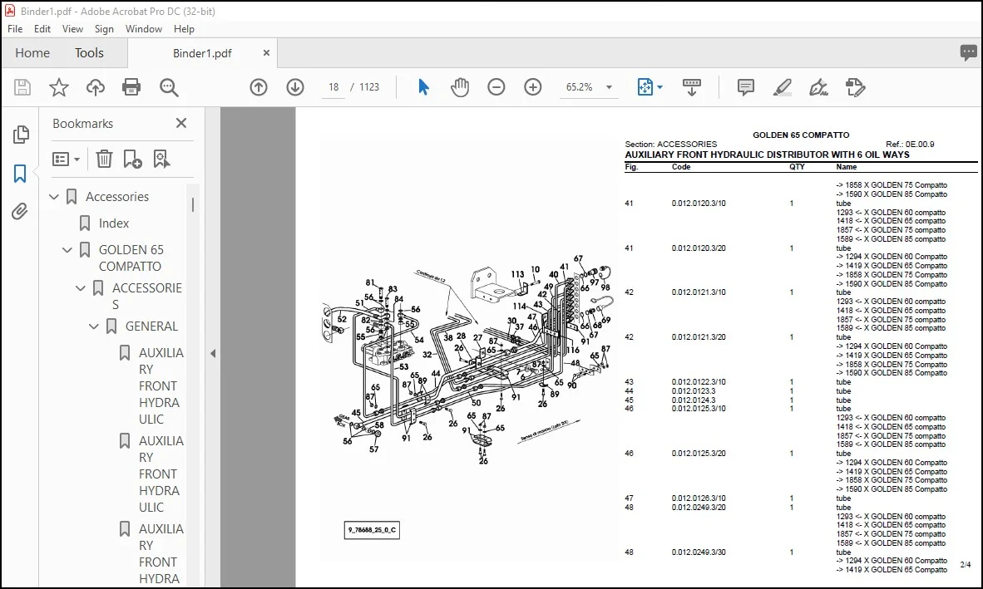The image size is (983, 589).
Task: Add a new bookmark
Action: click(132, 159)
